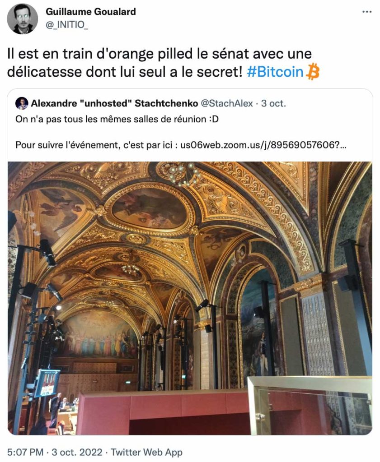The width and height of the screenshot is (380, 462).
Task: Click the @_INITIO_ handle
Action: [x=67, y=24]
